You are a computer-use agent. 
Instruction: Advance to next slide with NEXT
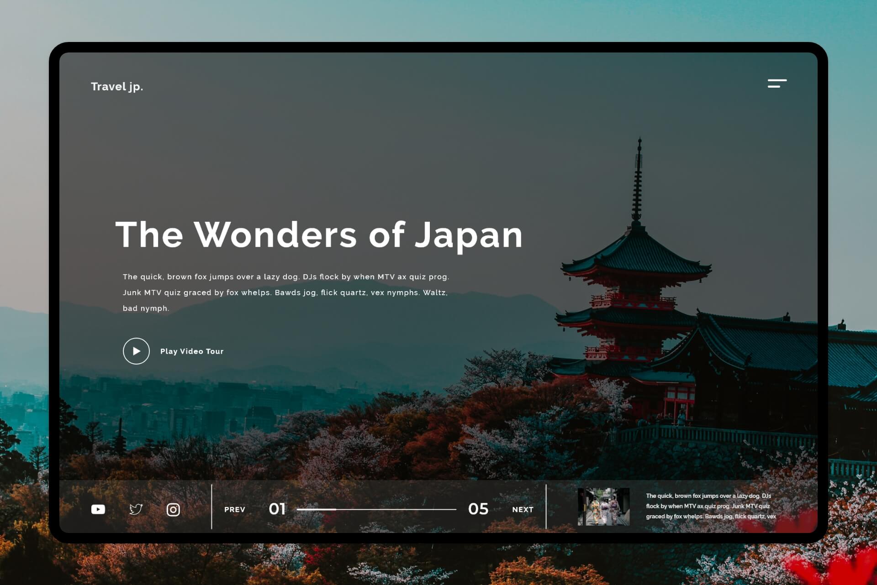tap(523, 510)
